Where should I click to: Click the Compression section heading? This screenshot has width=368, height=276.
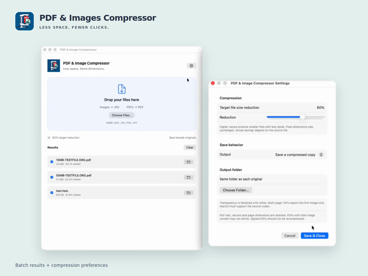coord(231,98)
